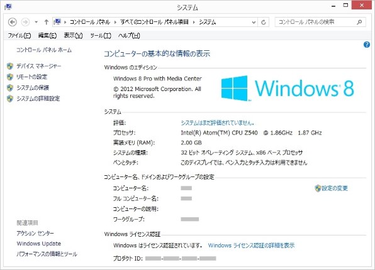Click the computer icon in the address bar
The height and width of the screenshot is (270, 375).
pyautogui.click(x=57, y=22)
